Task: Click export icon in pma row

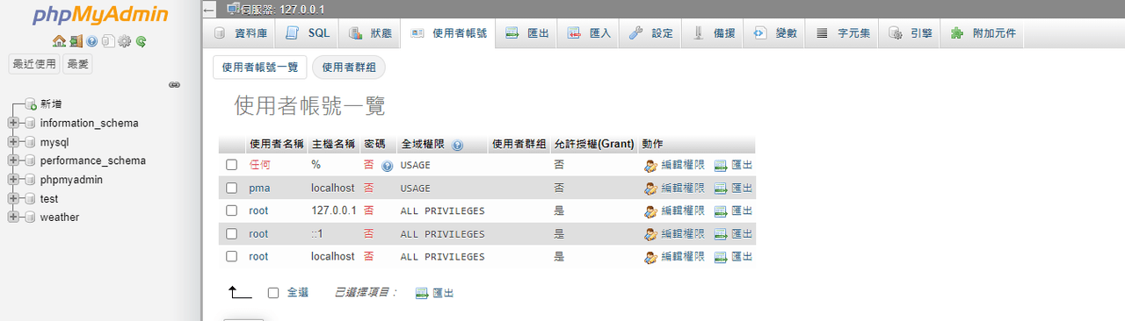Action: tap(721, 188)
